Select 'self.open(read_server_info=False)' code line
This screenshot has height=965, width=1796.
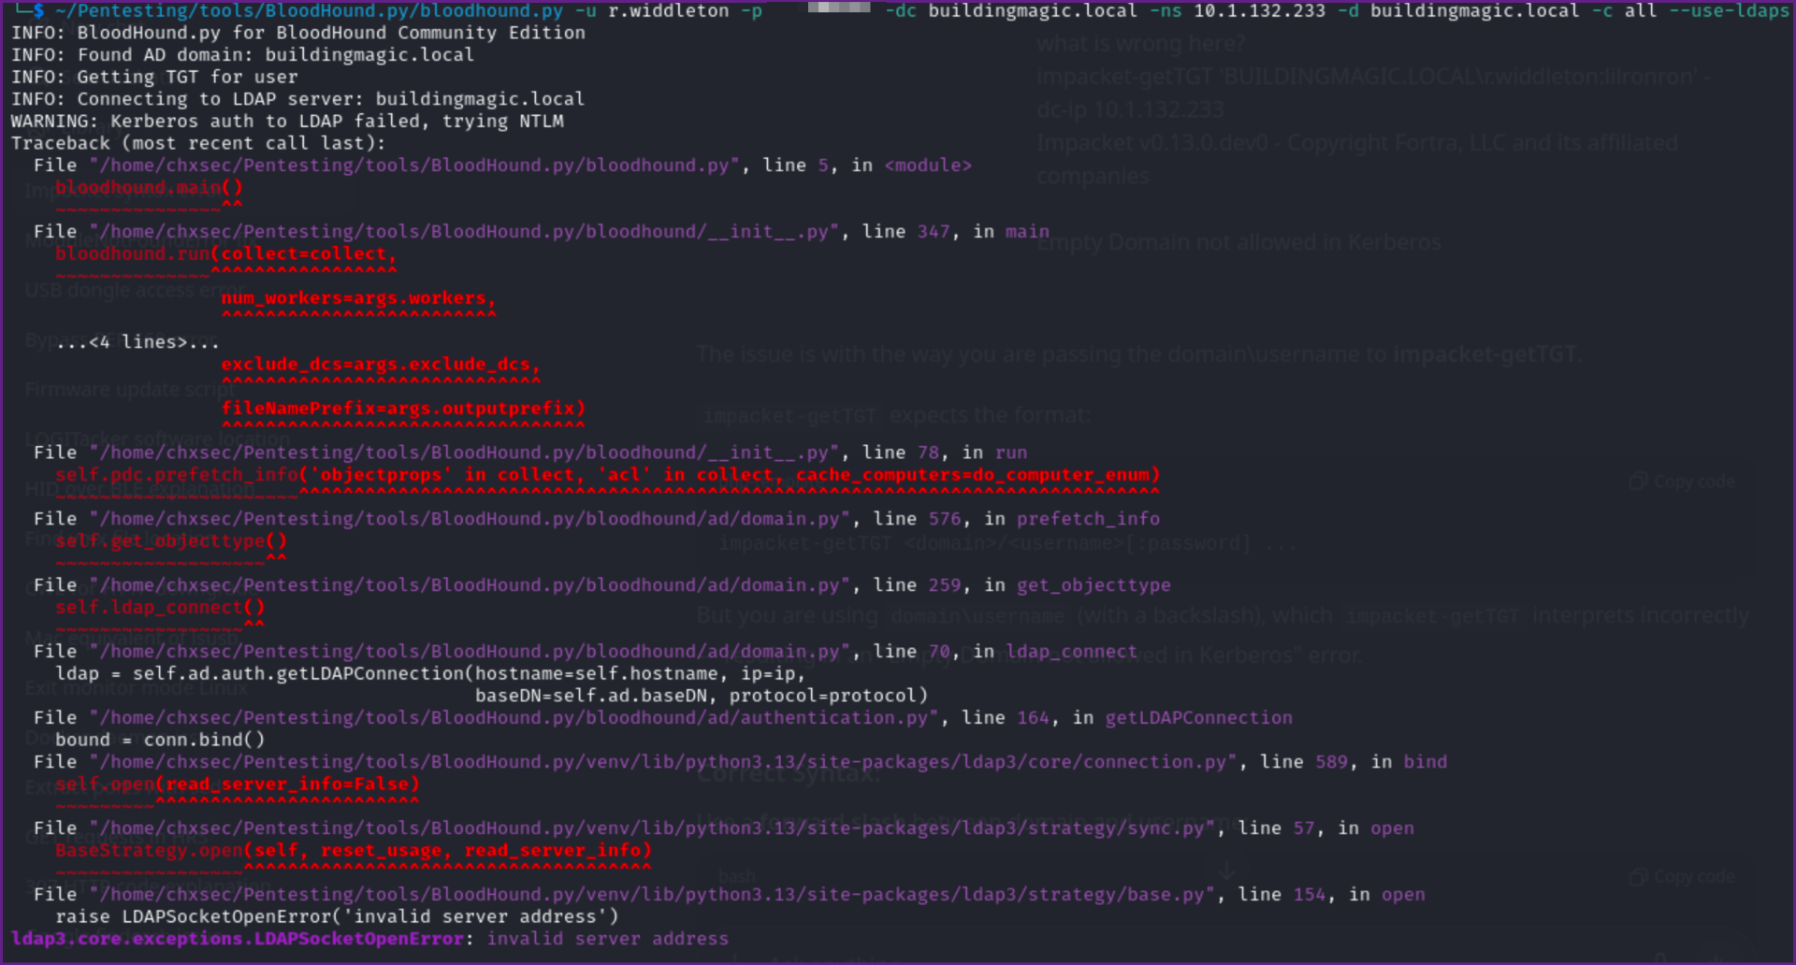(238, 784)
